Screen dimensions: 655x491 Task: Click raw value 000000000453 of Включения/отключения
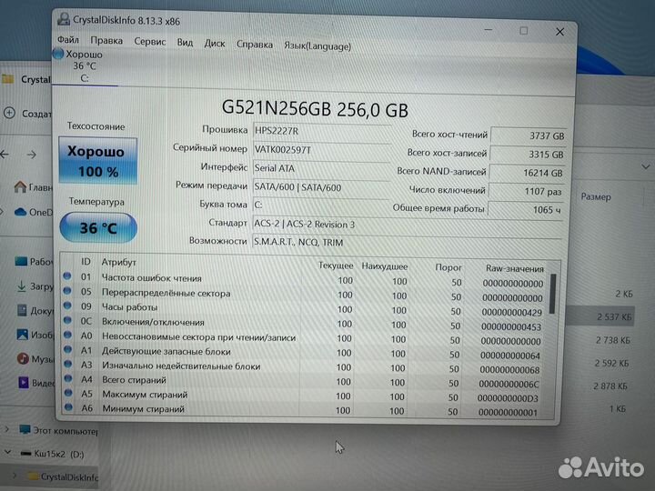[511, 327]
